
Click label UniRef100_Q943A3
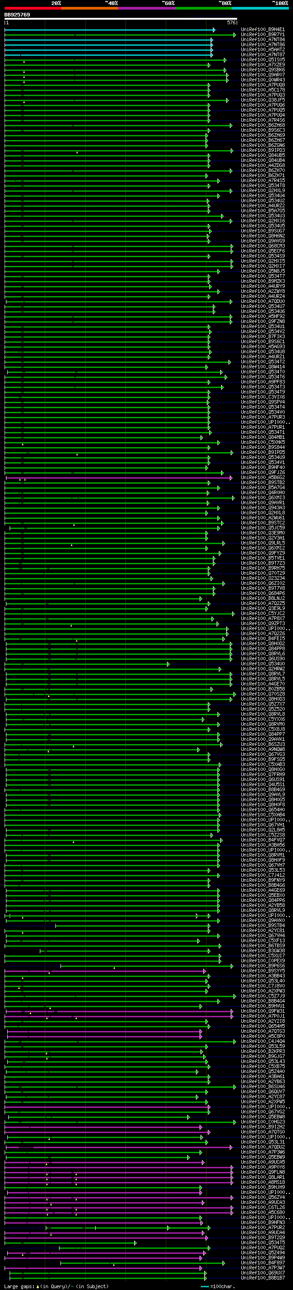pyautogui.click(x=262, y=508)
